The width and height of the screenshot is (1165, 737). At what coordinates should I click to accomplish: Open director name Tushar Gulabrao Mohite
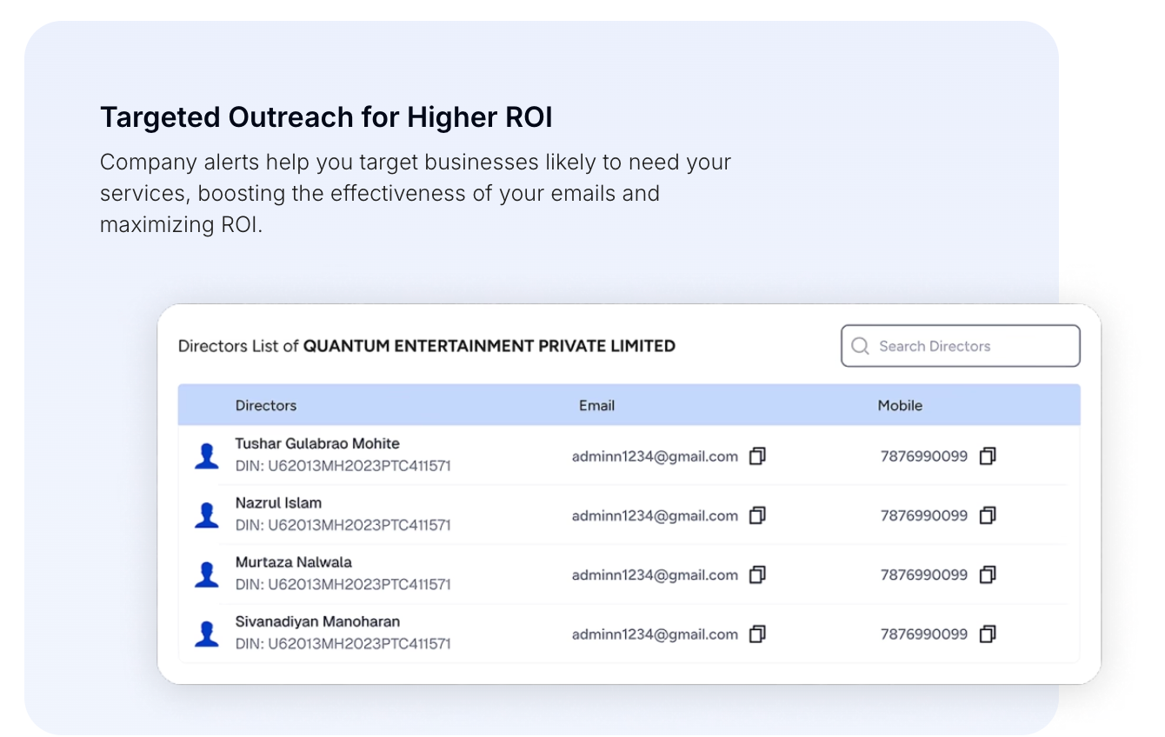[317, 443]
